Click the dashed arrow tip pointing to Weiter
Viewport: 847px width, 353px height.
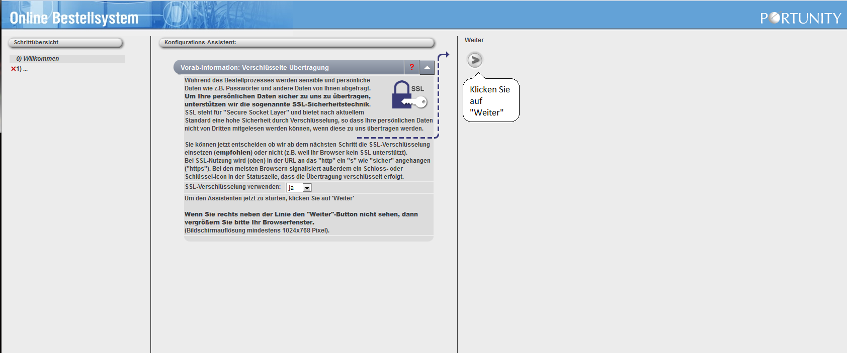pos(446,54)
